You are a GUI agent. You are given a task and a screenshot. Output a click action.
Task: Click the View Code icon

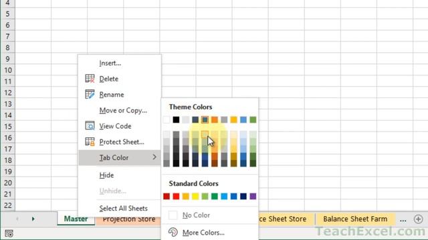90,126
